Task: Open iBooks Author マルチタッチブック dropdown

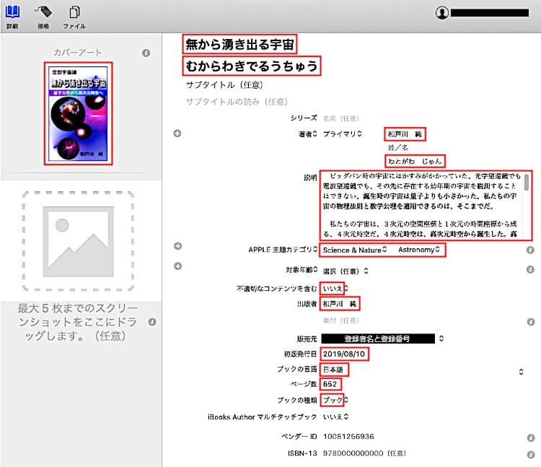Action: pyautogui.click(x=335, y=417)
